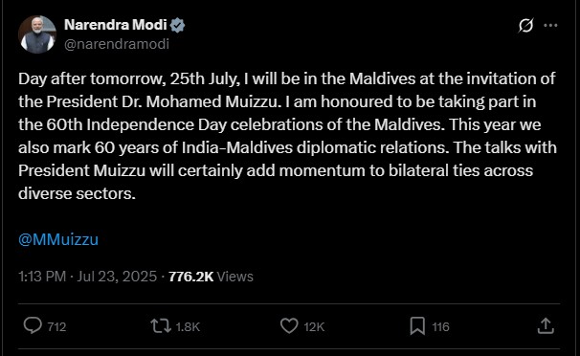Click the blue verified badge
The image size is (580, 356).
[x=178, y=25]
